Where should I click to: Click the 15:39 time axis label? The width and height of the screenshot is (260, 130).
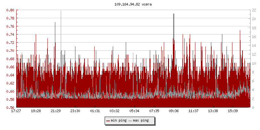(x=233, y=111)
